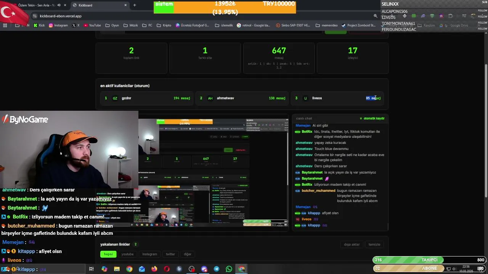
Task: Open Google Chrome from the taskbar
Action: tap(129, 269)
